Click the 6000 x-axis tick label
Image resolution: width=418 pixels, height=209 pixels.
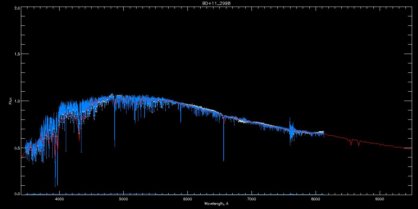tap(187, 199)
